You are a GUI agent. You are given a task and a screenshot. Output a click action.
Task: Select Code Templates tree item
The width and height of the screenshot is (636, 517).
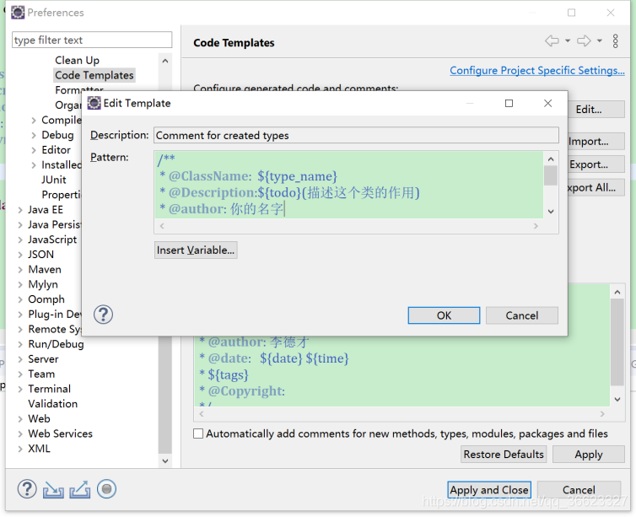(x=94, y=75)
